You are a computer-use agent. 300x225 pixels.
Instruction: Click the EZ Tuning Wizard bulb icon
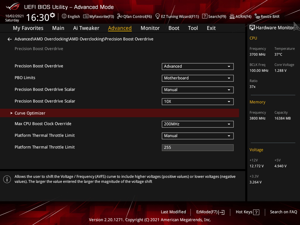click(157, 16)
